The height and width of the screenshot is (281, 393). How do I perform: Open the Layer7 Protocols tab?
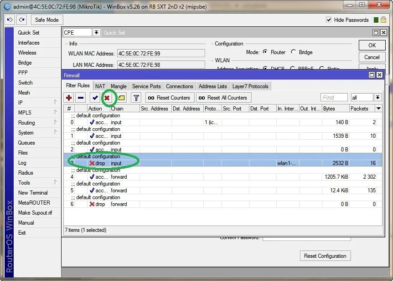[250, 86]
